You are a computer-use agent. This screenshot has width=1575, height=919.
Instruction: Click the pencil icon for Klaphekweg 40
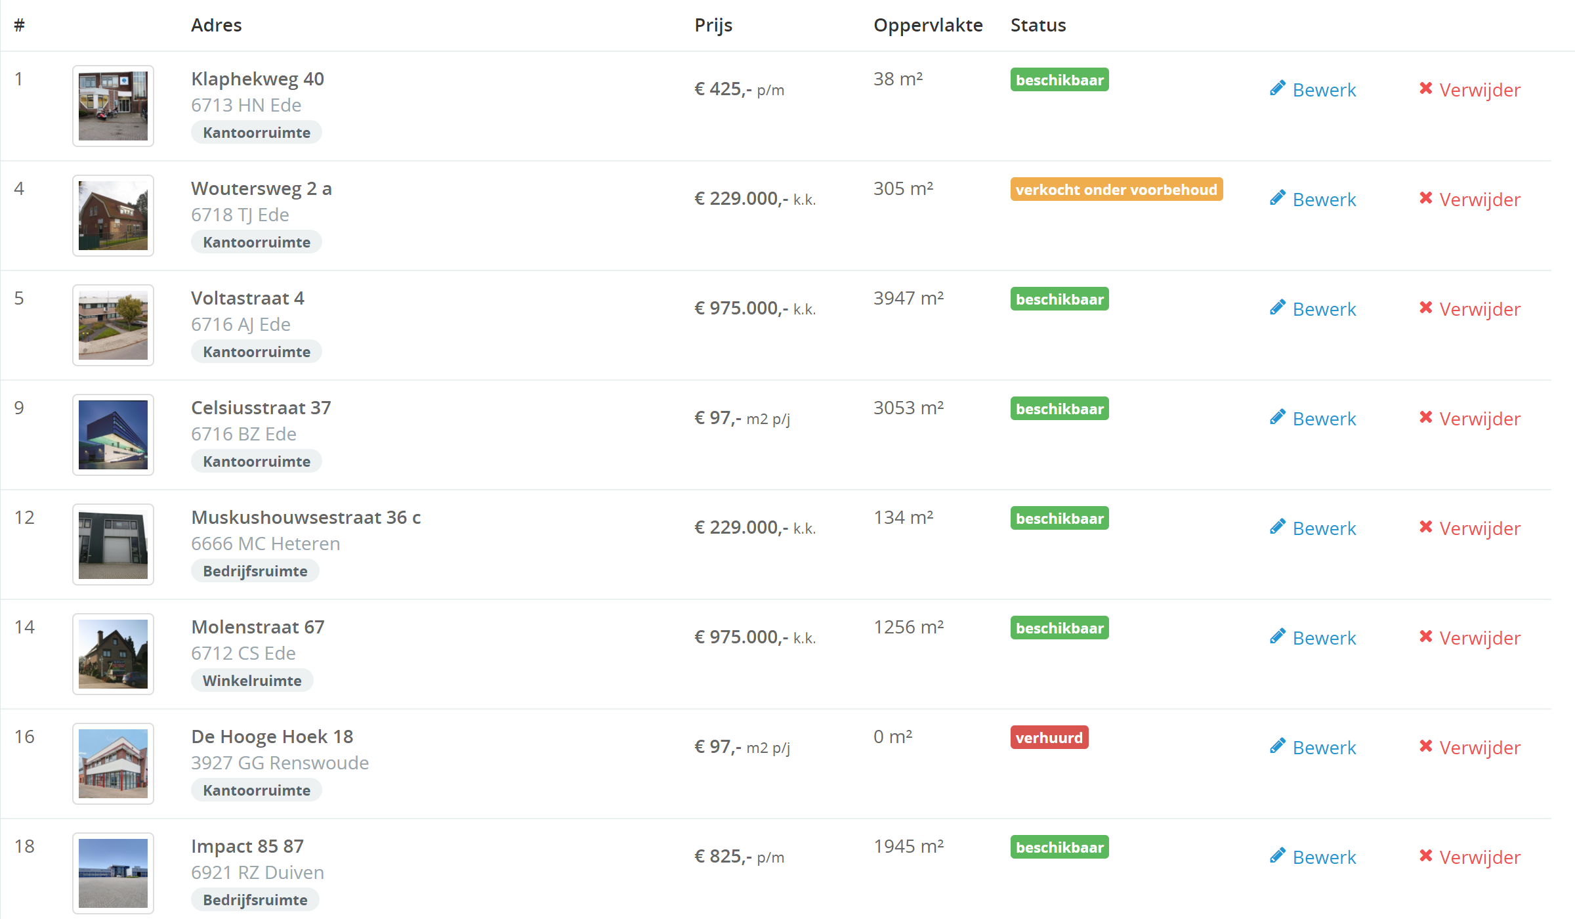pos(1277,89)
